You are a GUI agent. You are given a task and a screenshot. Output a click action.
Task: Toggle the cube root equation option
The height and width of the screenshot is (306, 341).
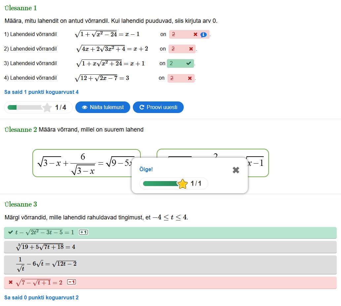click(170, 247)
